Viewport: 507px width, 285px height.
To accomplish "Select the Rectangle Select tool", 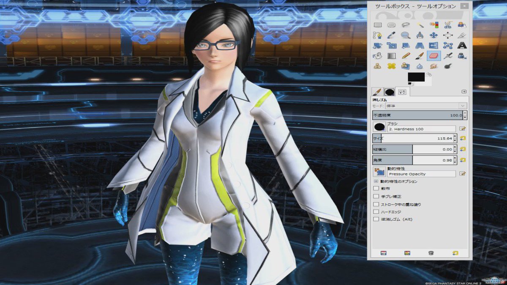I will click(377, 25).
